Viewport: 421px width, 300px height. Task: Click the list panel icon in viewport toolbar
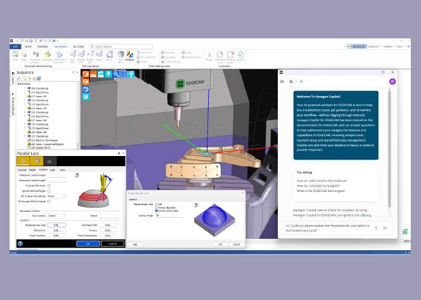123,74
